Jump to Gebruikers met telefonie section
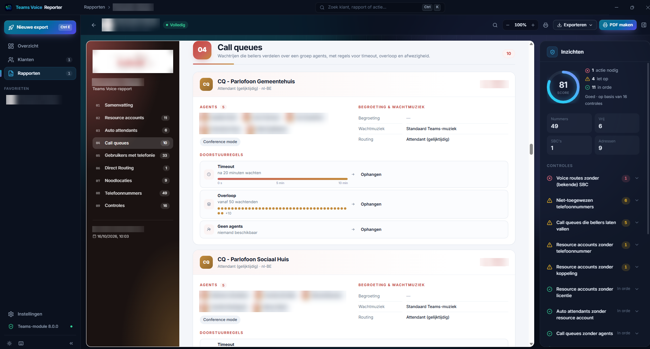This screenshot has height=349, width=650. tap(133, 155)
